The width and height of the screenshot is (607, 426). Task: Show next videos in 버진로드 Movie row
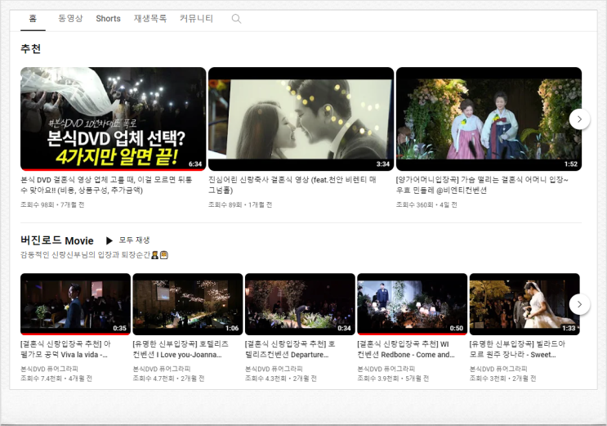click(579, 304)
